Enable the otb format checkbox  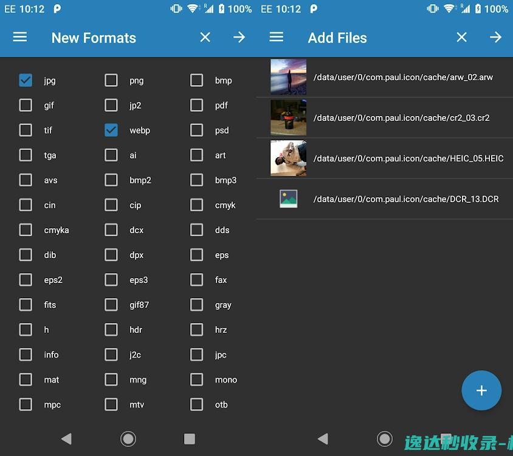click(x=196, y=404)
